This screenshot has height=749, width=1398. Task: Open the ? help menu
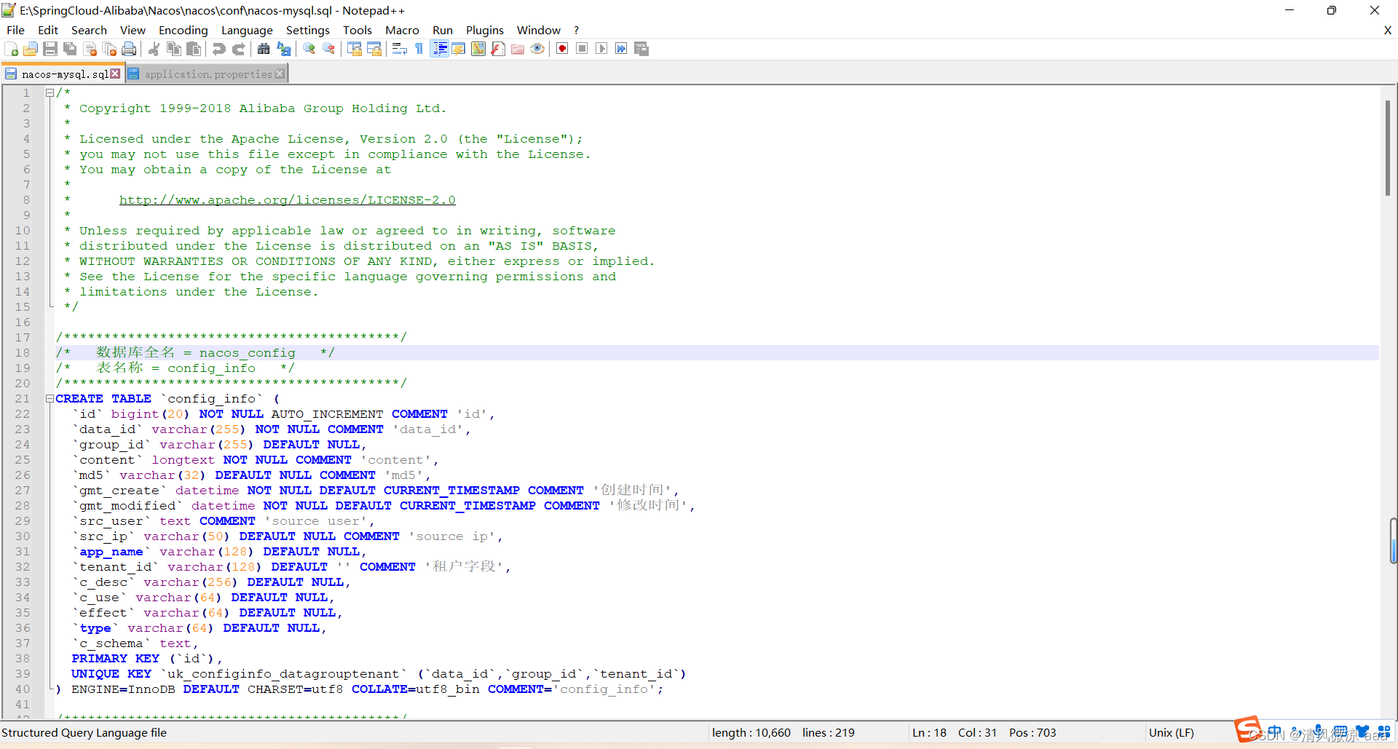click(577, 30)
